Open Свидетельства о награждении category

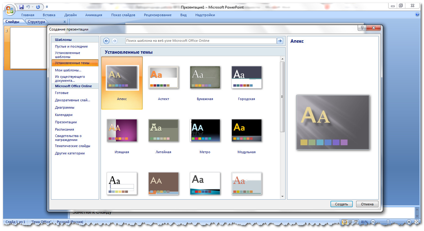click(68, 138)
